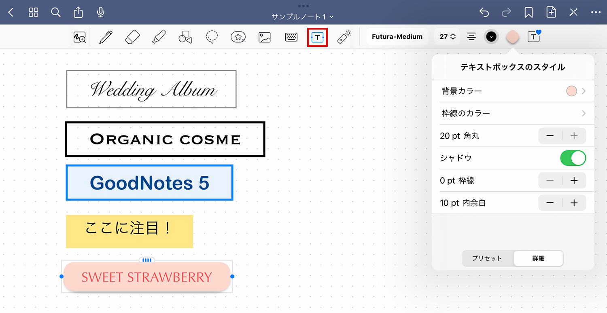Tap the multitasking three dots at top
This screenshot has height=313, width=607.
(303, 6)
